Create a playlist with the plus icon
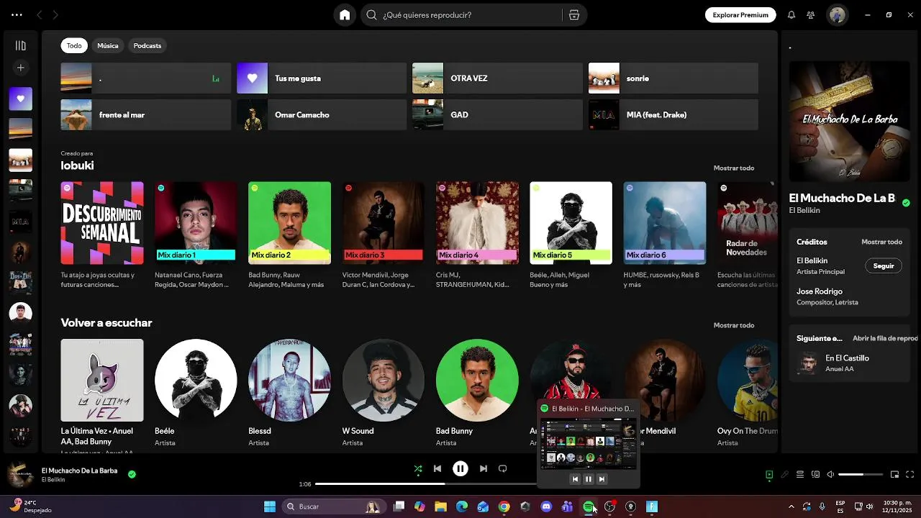Screen dimensions: 921x518 [20, 68]
